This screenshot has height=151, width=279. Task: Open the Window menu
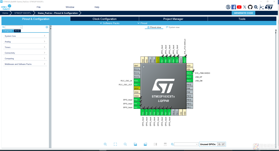[70, 7]
